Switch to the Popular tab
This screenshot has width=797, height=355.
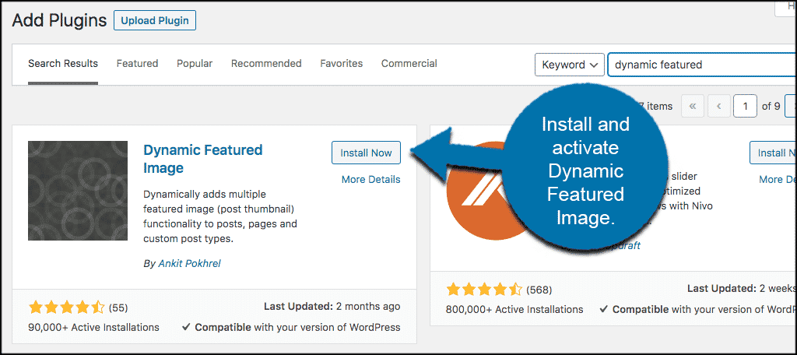[x=195, y=64]
